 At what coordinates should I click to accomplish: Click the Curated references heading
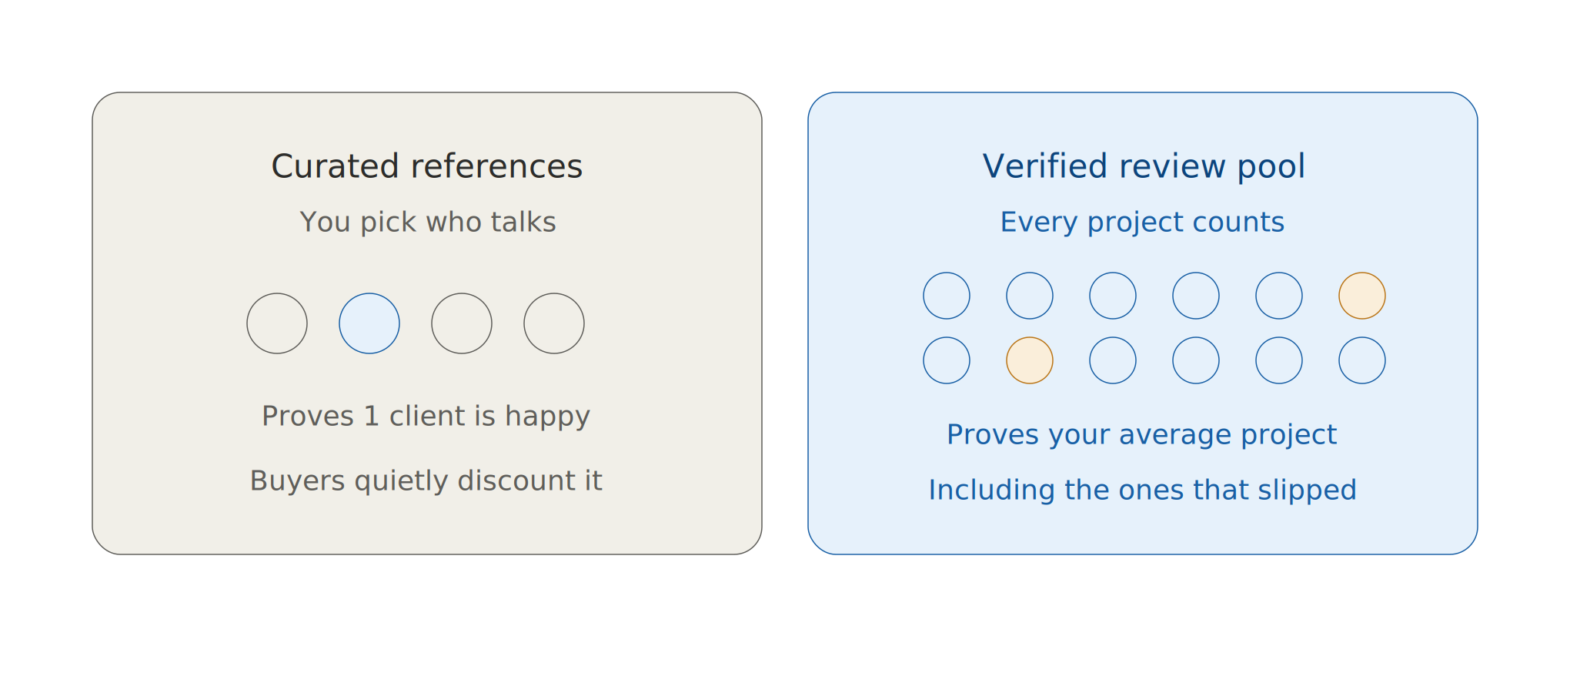coord(427,166)
